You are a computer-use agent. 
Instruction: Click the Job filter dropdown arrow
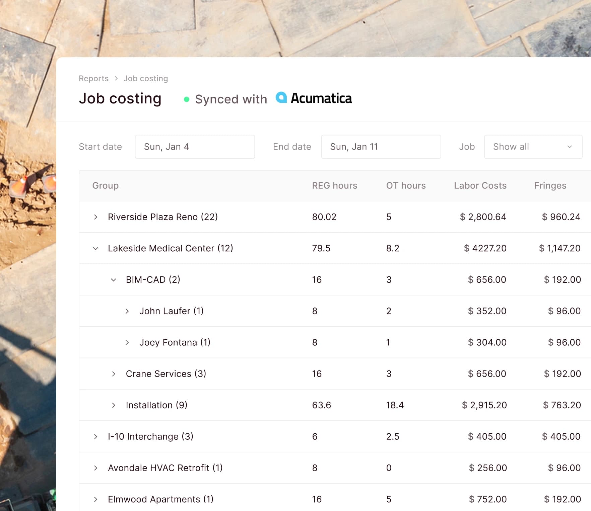[570, 147]
